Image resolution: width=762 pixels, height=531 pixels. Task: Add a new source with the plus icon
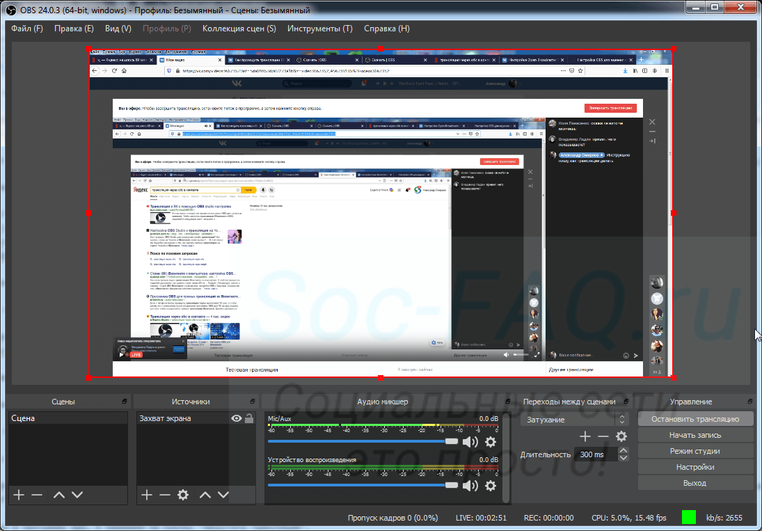tap(147, 495)
